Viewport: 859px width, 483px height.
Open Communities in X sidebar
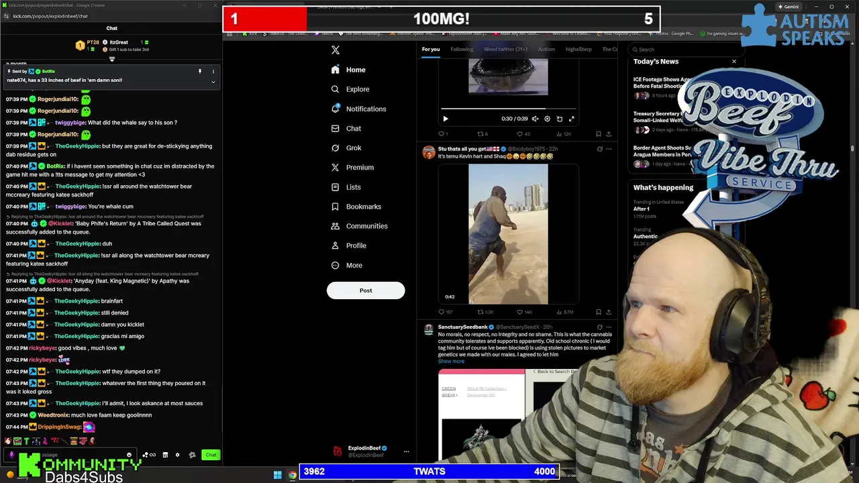[359, 226]
